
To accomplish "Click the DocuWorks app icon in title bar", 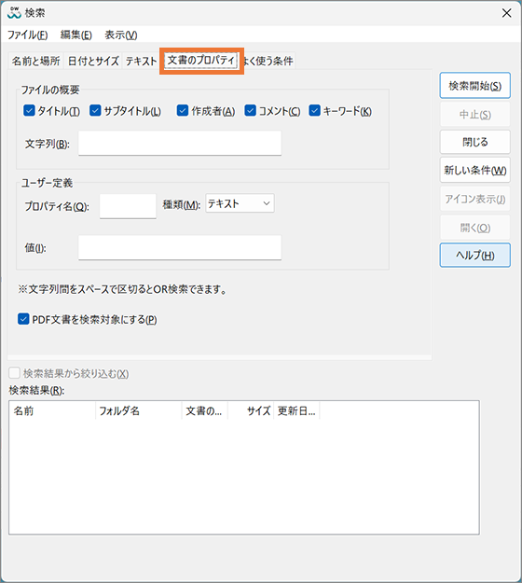I will coord(15,13).
